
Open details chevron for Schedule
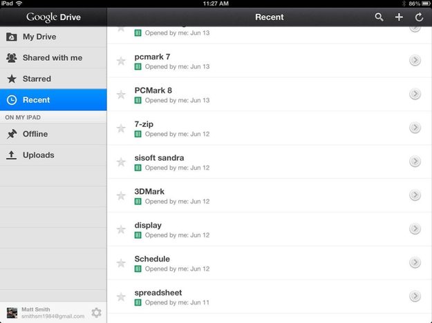pyautogui.click(x=415, y=262)
